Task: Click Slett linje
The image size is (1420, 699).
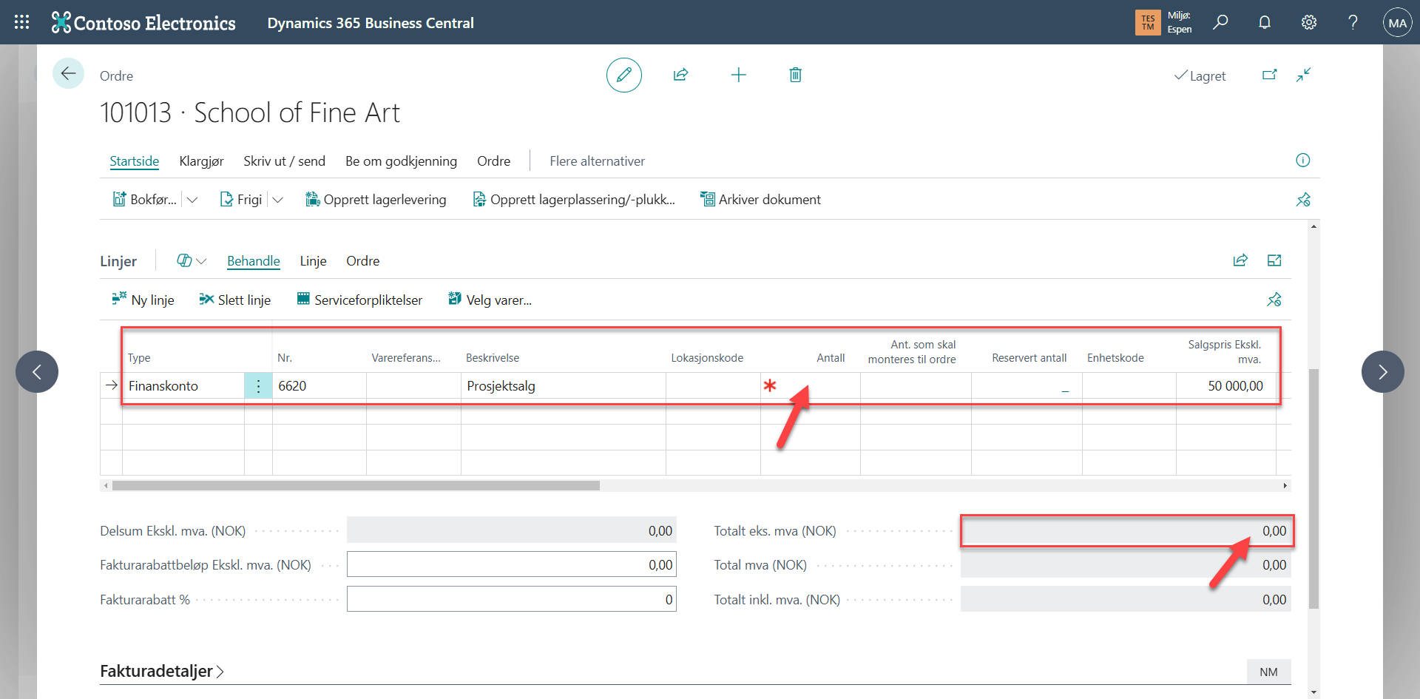Action: pos(234,300)
